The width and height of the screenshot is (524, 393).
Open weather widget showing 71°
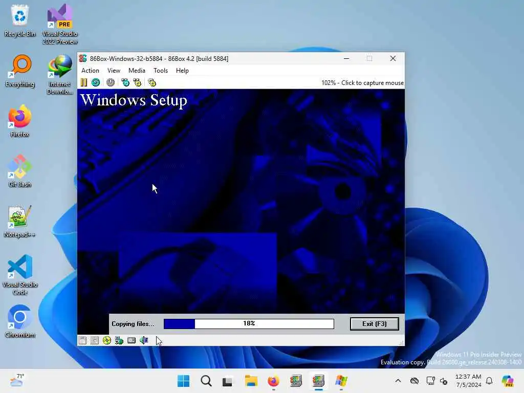(x=17, y=380)
